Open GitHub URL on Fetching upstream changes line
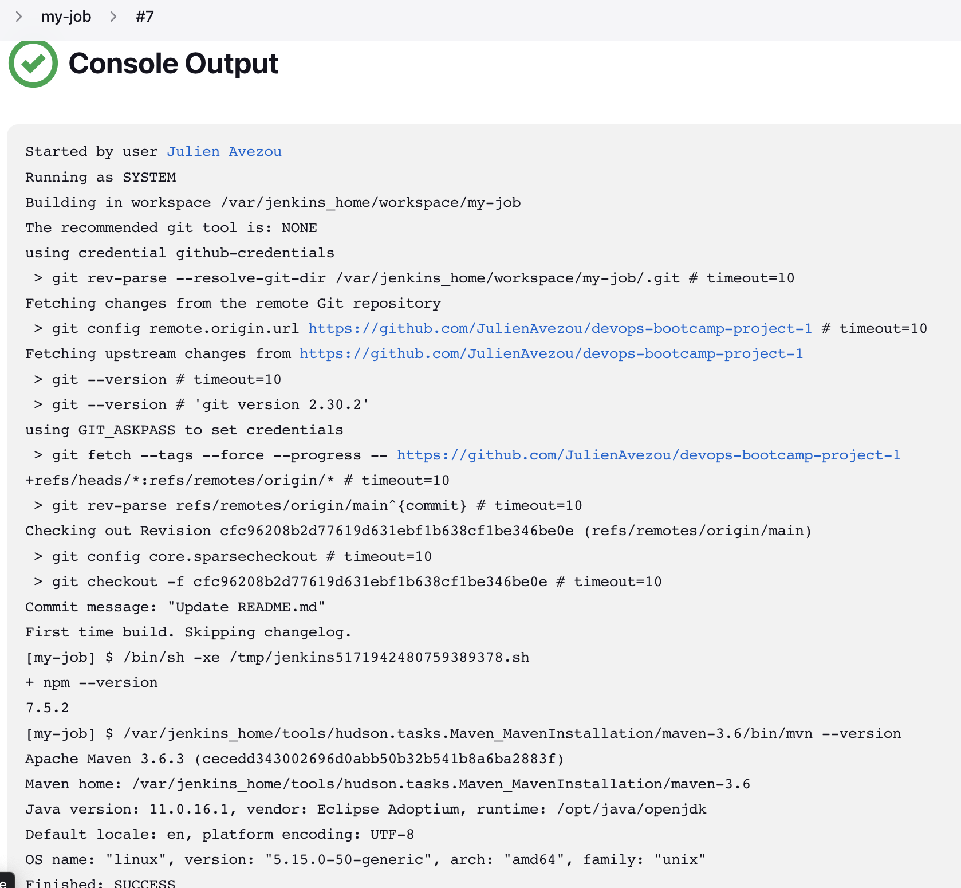Screen dimensions: 961x888 551,354
